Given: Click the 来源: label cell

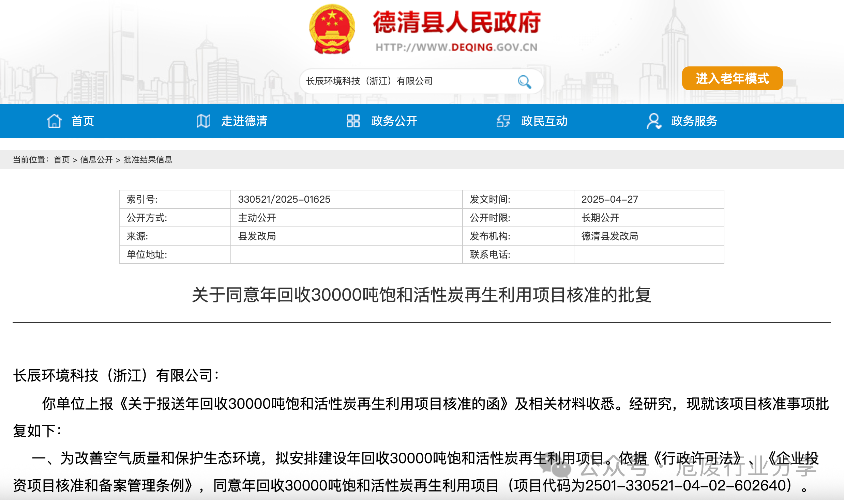Looking at the screenshot, I should coord(175,236).
